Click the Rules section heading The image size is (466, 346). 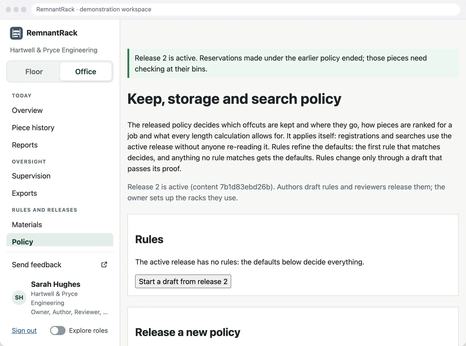click(149, 239)
